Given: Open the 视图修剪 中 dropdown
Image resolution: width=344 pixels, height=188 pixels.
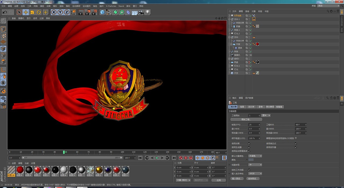Looking at the screenshot, I should click(x=255, y=165).
